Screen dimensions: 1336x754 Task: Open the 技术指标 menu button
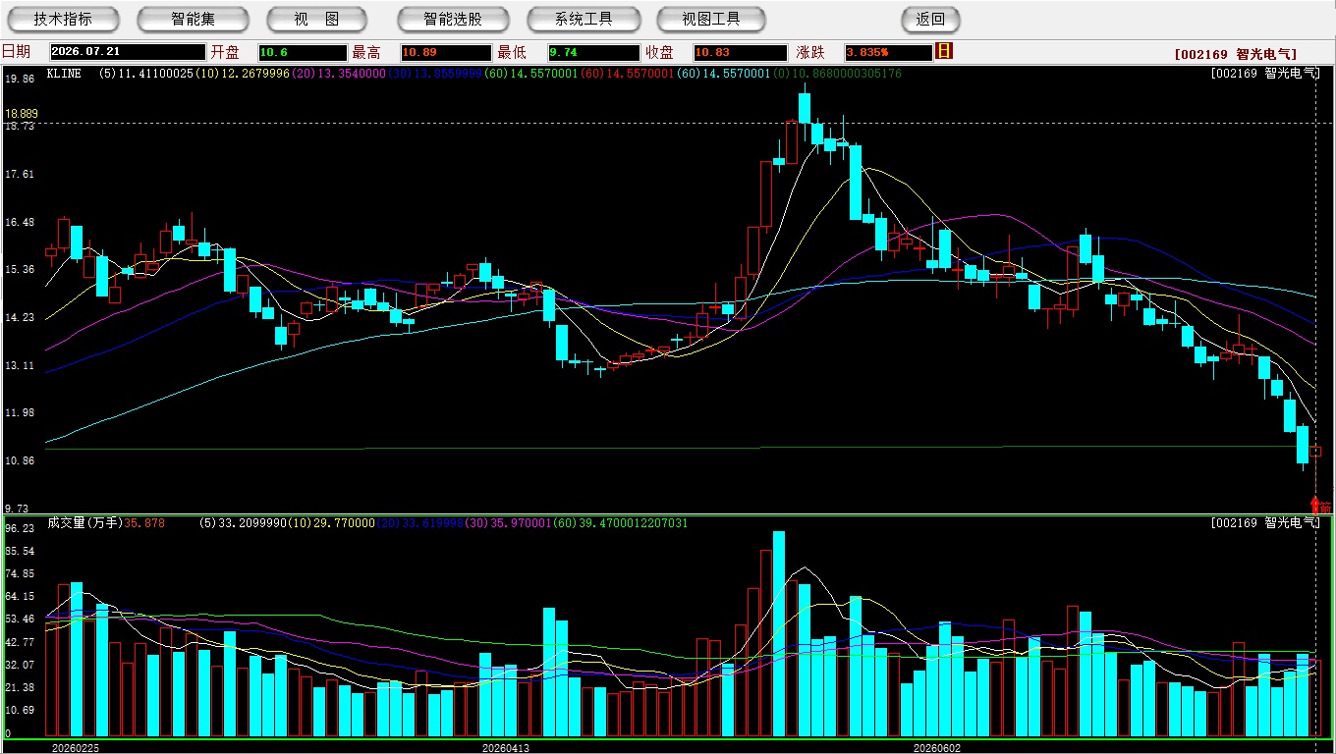click(64, 19)
